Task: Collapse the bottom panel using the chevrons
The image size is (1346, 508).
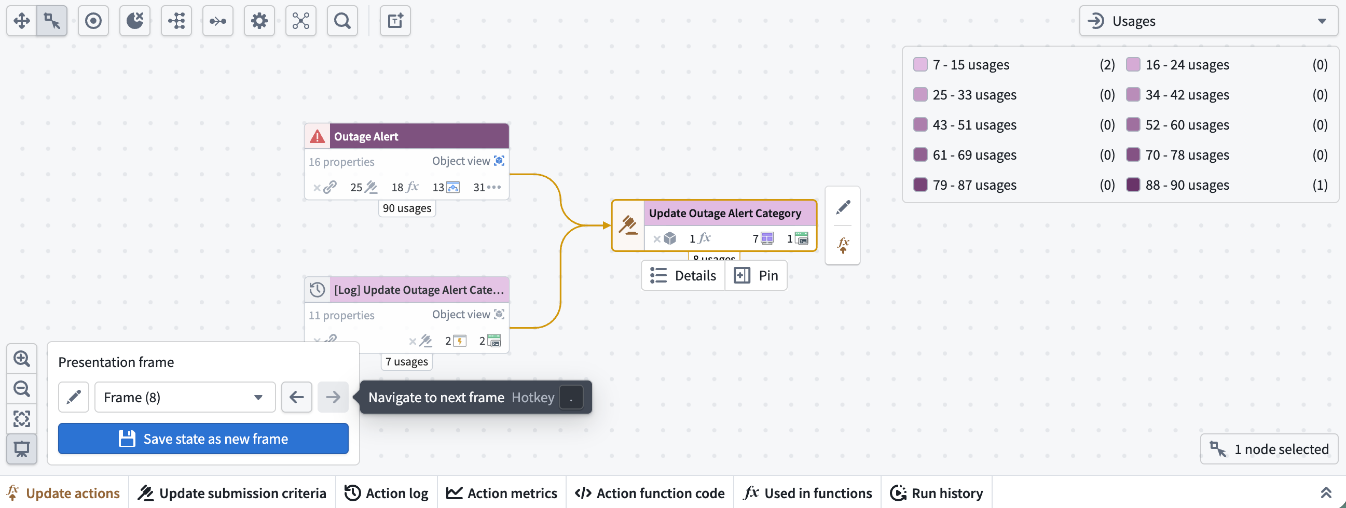Action: click(x=1326, y=492)
